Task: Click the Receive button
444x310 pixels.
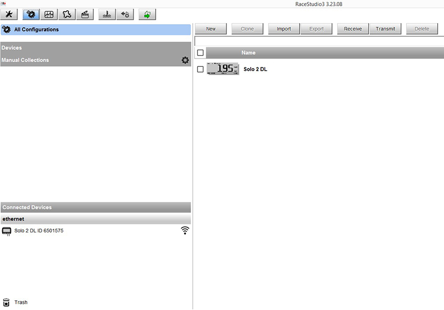Action: coord(353,29)
